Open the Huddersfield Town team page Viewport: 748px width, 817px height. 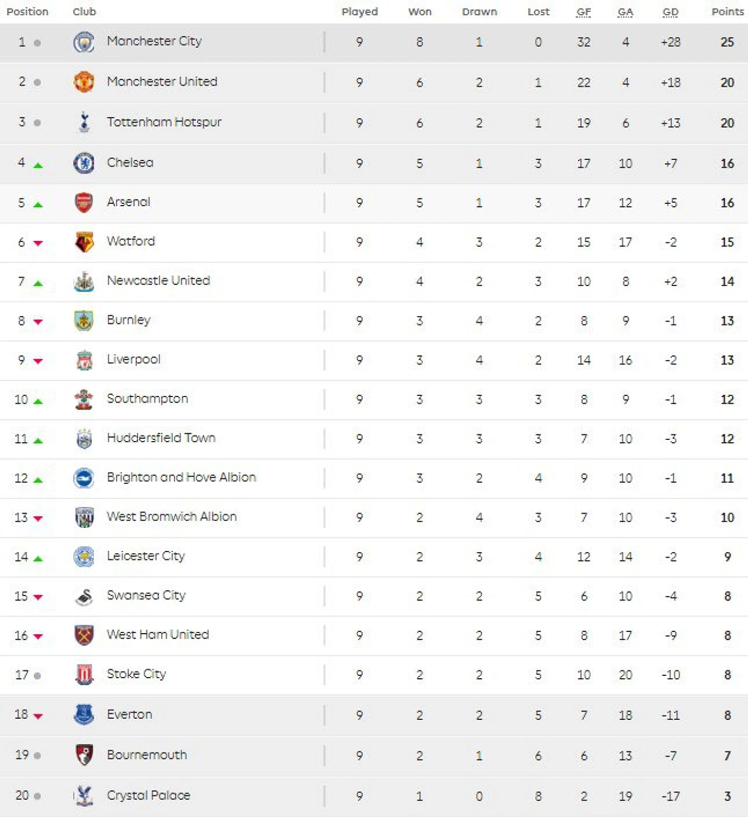coord(161,438)
